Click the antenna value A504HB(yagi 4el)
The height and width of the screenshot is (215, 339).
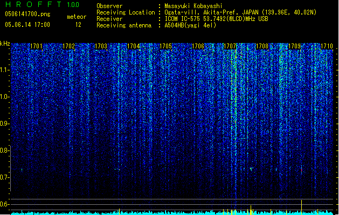pos(190,25)
